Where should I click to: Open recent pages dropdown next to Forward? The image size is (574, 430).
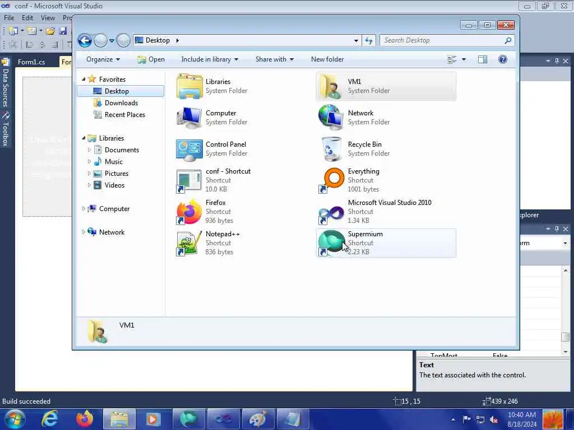click(112, 40)
